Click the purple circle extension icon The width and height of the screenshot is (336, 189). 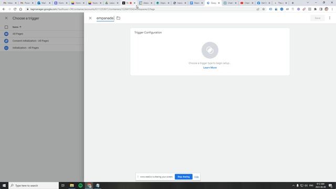(x=298, y=9)
